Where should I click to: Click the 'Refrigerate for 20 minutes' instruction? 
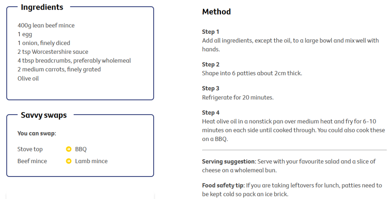point(237,97)
